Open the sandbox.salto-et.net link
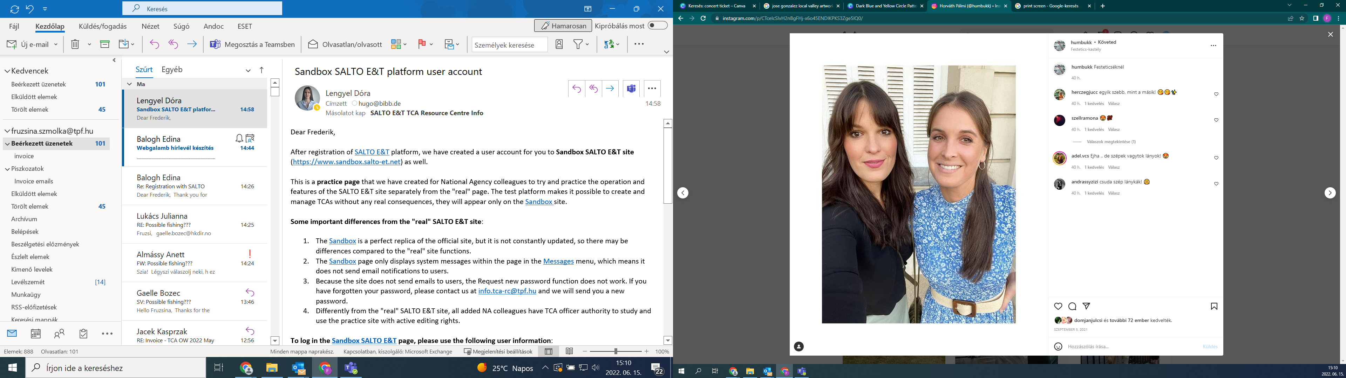Image resolution: width=1346 pixels, height=378 pixels. click(x=346, y=162)
